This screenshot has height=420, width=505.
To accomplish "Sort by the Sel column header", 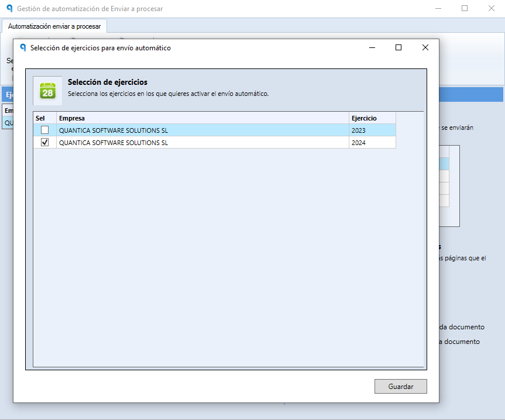I will (45, 118).
